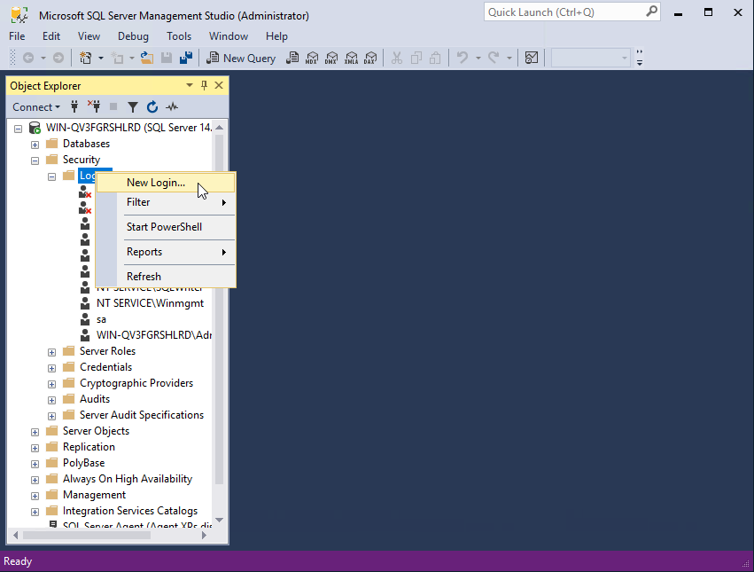754x572 pixels.
Task: Open the New Project dropdown arrow
Action: [x=100, y=59]
